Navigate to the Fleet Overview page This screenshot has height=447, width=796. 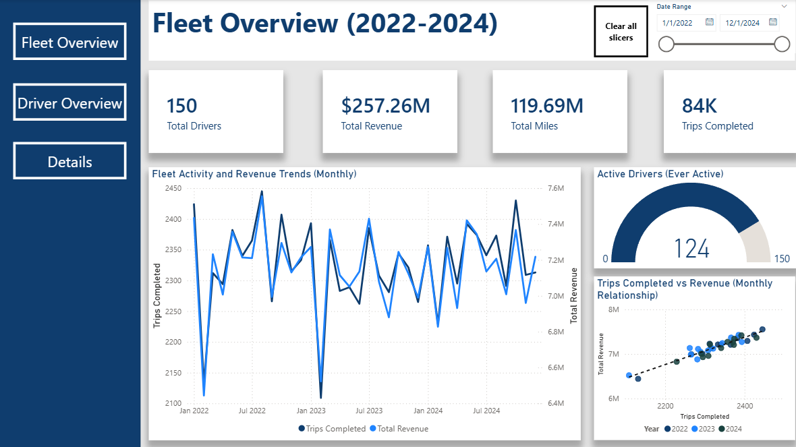coord(69,42)
